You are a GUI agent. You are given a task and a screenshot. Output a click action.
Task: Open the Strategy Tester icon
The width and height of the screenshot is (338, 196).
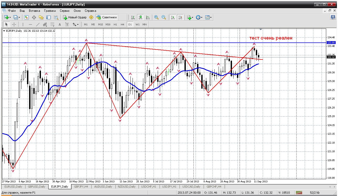click(x=56, y=17)
